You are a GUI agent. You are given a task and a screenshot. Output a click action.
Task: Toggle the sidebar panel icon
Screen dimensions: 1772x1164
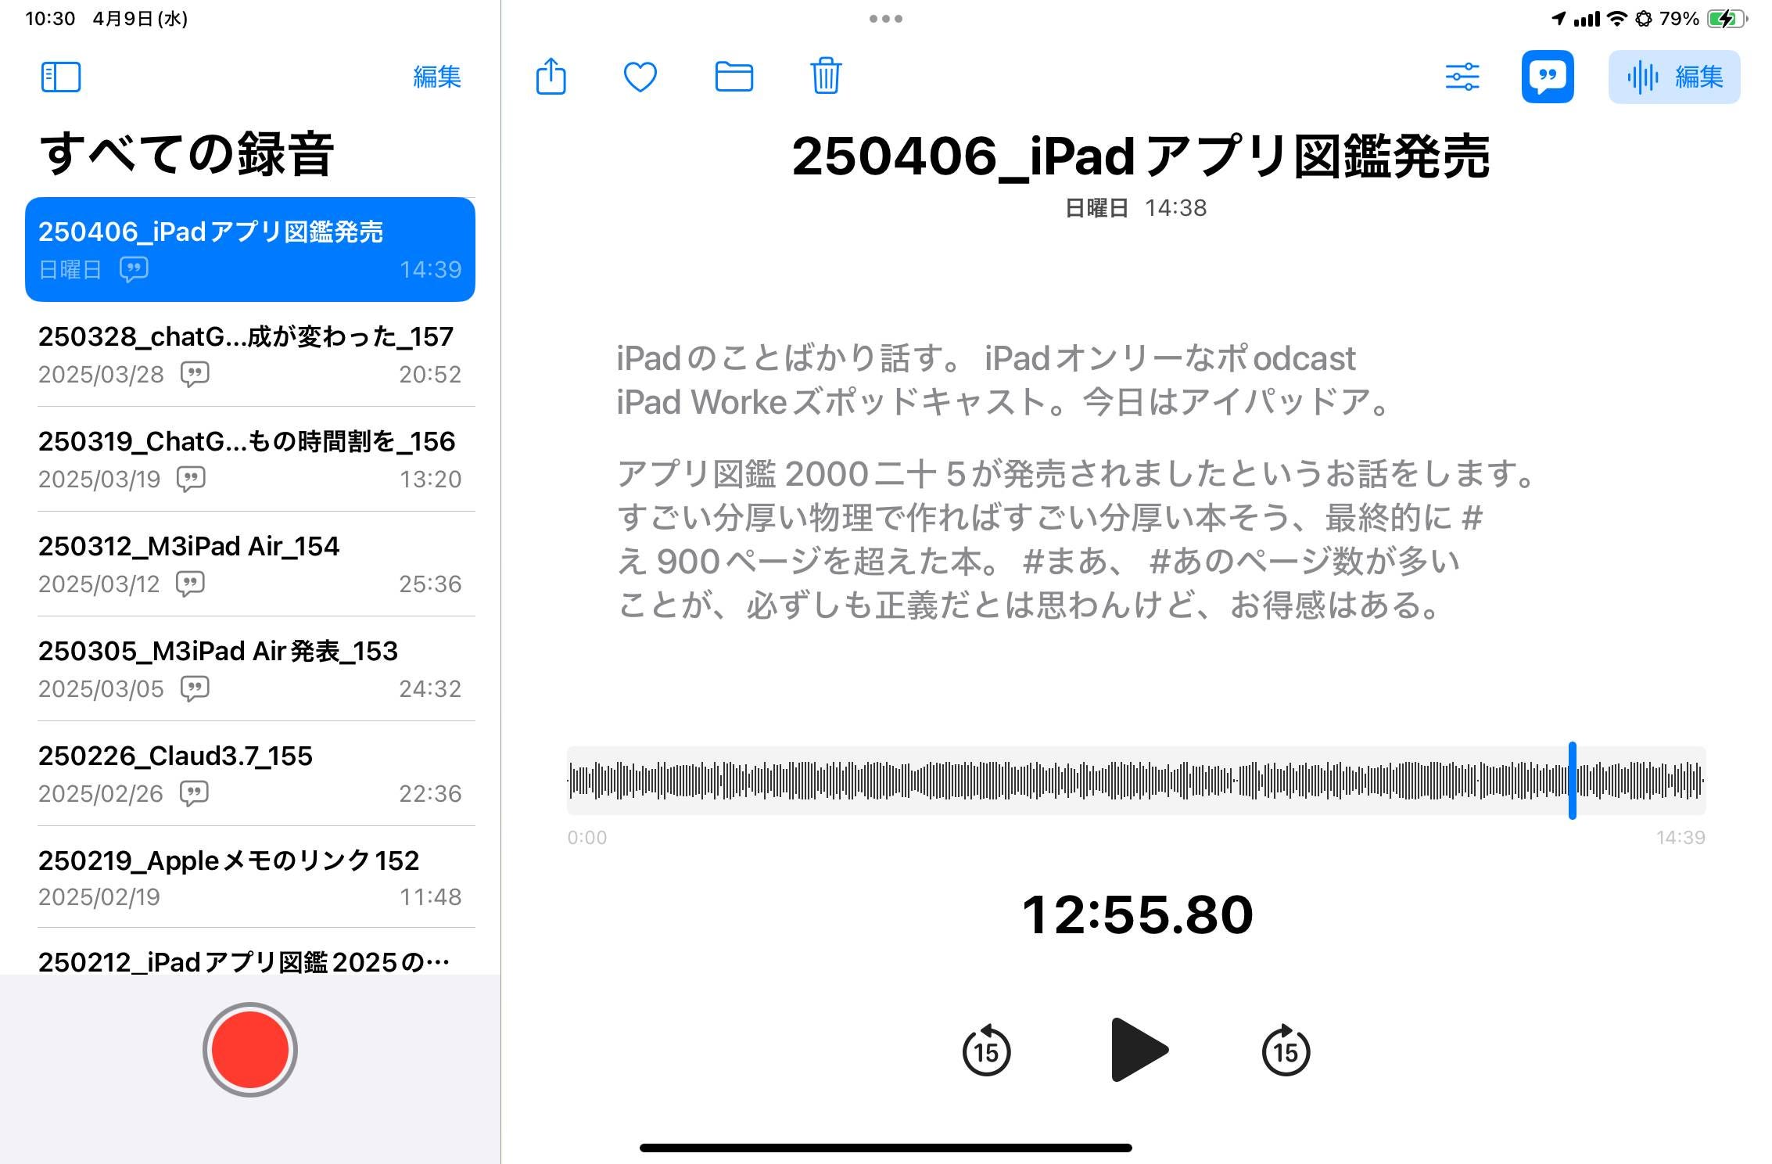[x=60, y=77]
